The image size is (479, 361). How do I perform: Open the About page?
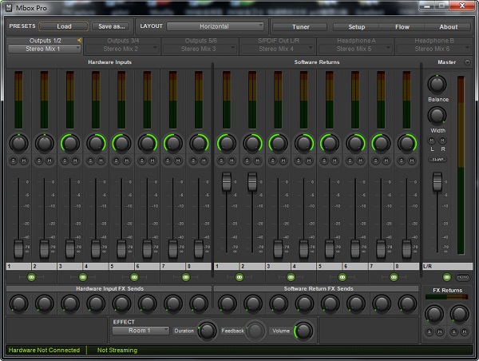[x=448, y=27]
